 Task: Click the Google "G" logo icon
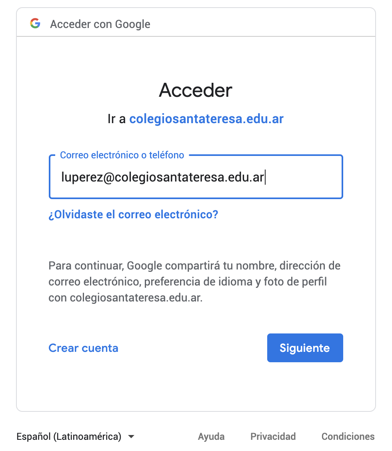35,24
